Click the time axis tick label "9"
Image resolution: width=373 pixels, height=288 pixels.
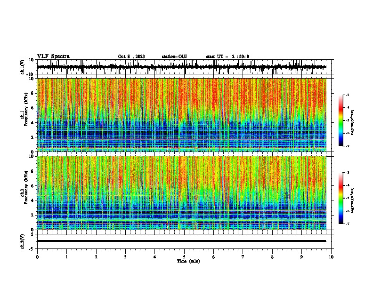pos(301,257)
